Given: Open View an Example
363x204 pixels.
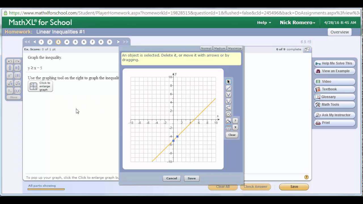Looking at the screenshot, I should pyautogui.click(x=335, y=71).
